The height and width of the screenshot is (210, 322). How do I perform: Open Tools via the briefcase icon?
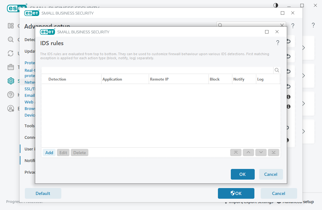point(11,67)
